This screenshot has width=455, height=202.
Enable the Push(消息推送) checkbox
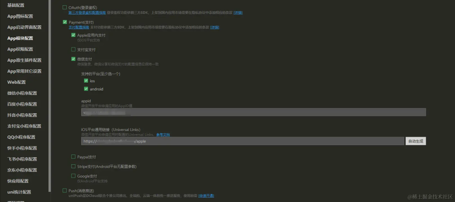(65, 190)
